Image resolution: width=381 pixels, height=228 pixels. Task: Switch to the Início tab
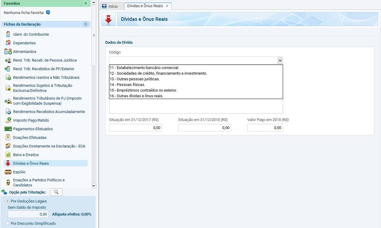(x=111, y=6)
